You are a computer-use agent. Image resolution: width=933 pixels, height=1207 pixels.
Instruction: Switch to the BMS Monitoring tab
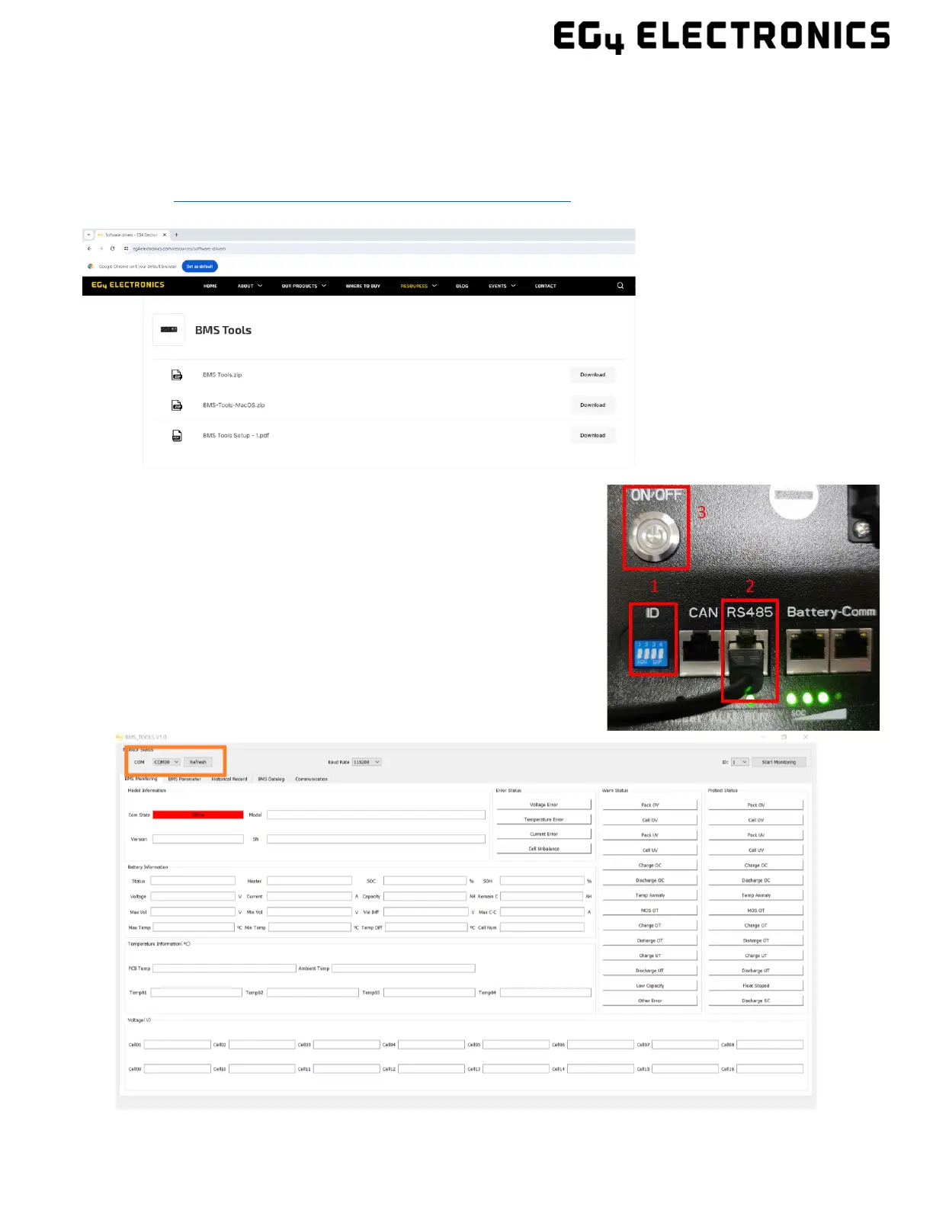141,779
